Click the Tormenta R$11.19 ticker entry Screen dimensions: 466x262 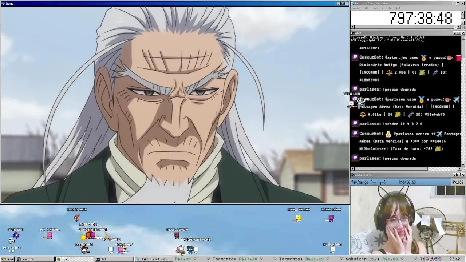tap(301, 259)
